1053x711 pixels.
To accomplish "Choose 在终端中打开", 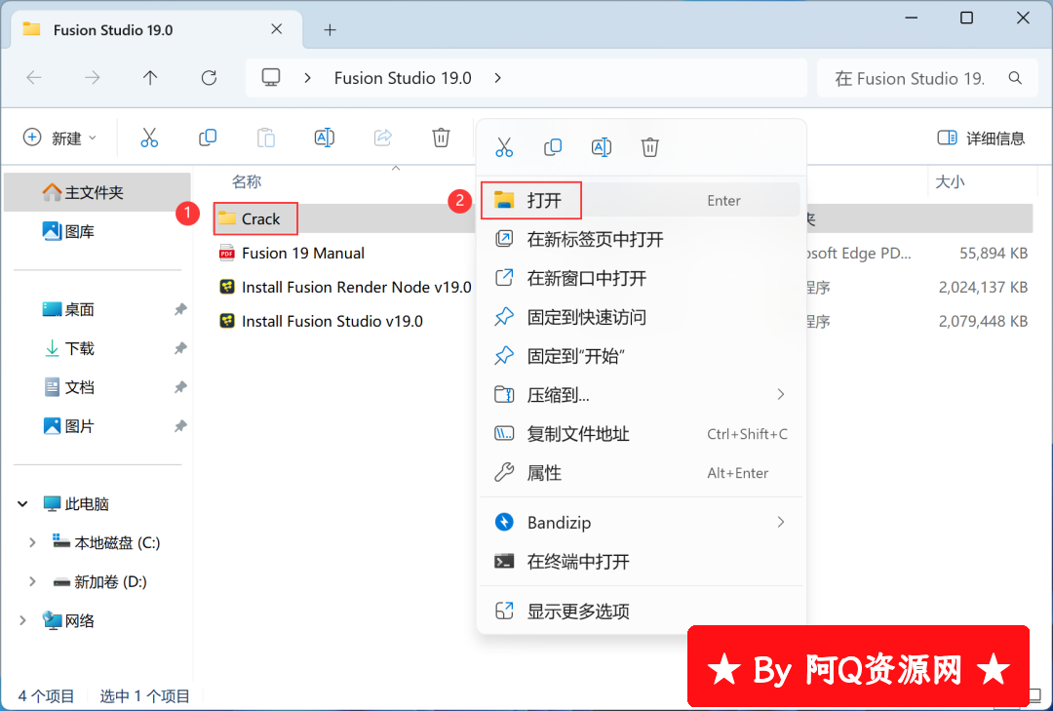I will [x=641, y=562].
